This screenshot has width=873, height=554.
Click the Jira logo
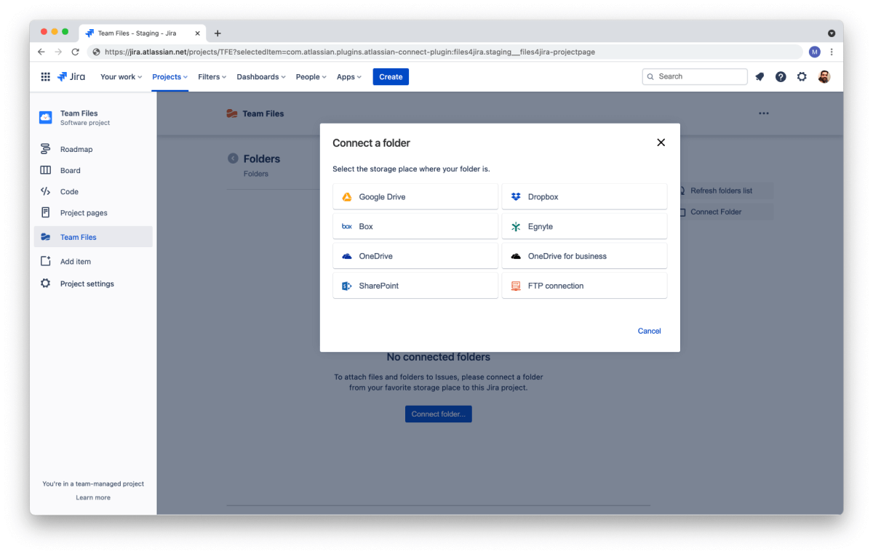(x=71, y=77)
